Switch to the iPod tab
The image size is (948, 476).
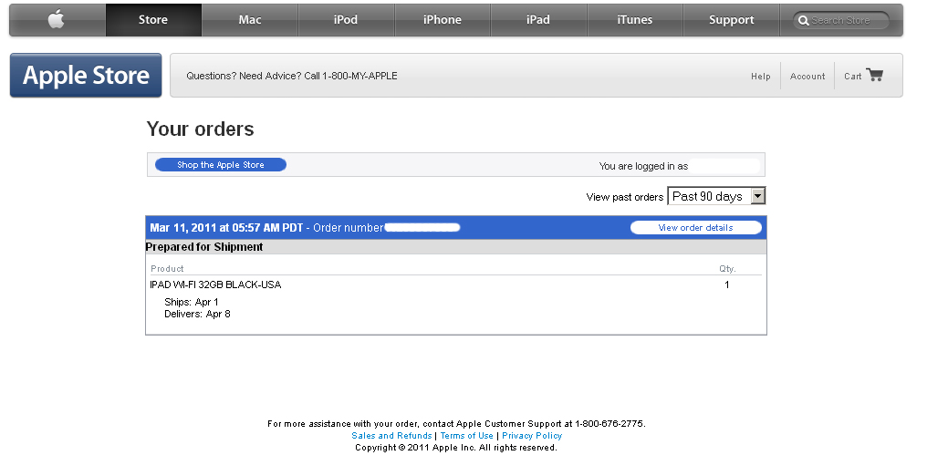[346, 20]
